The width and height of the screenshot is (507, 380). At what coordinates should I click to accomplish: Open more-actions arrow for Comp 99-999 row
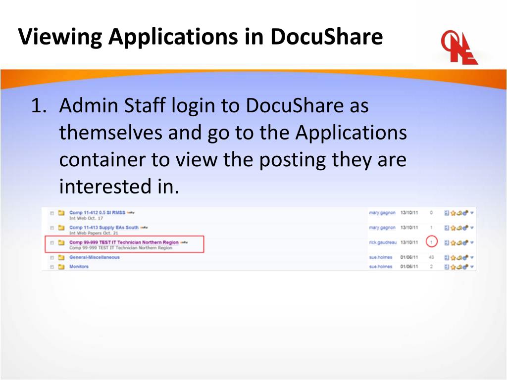click(472, 242)
